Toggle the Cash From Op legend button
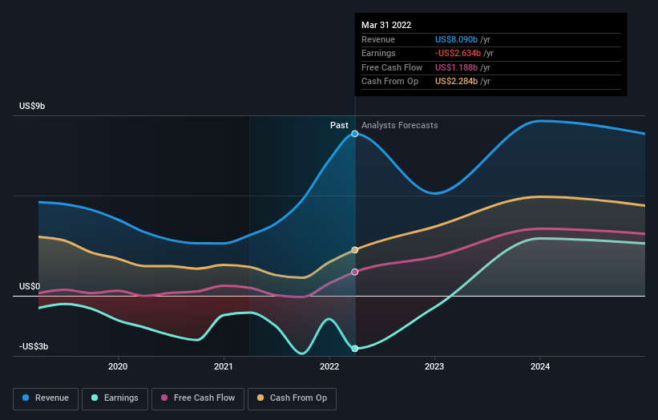Viewport: 658px width, 420px height. pyautogui.click(x=292, y=398)
